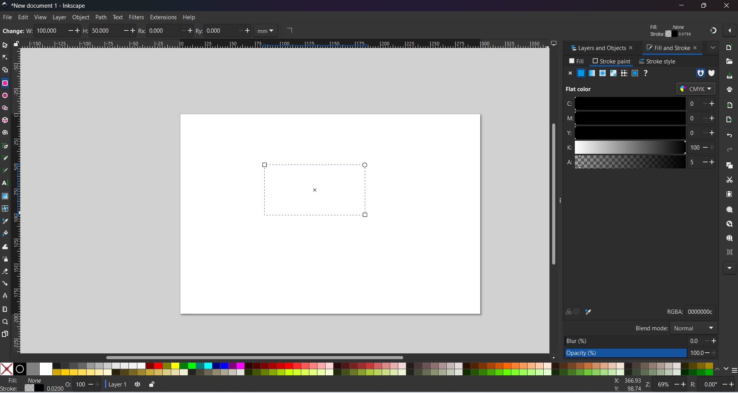Expand the dock panel tabs menu arrow

point(713,48)
